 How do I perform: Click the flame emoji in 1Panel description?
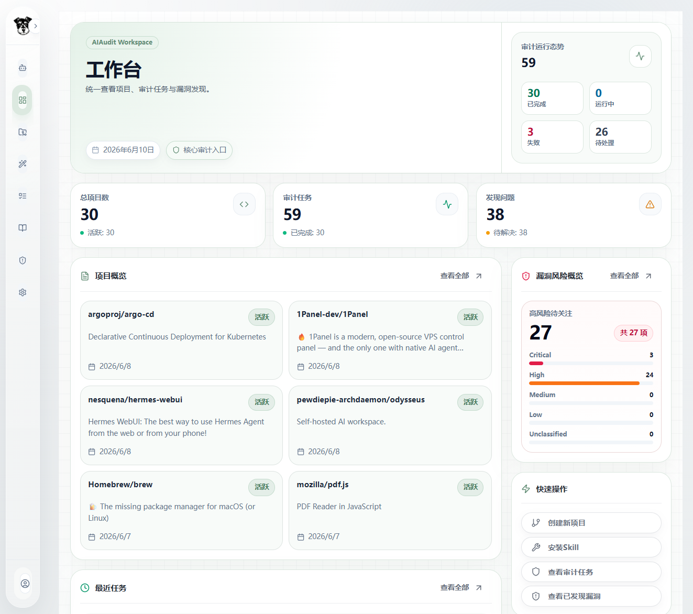tap(302, 337)
